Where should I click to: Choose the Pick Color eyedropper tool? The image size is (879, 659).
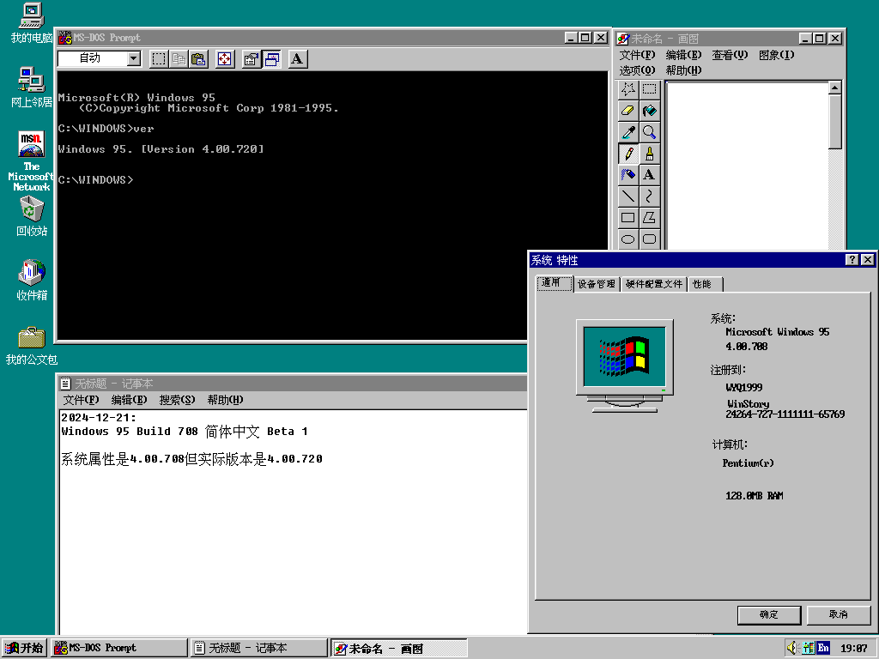point(628,132)
